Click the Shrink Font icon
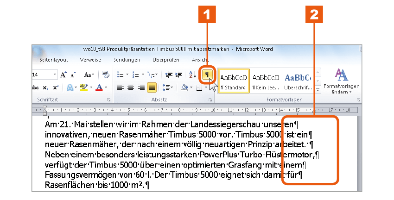The width and height of the screenshot is (394, 200). [73, 75]
